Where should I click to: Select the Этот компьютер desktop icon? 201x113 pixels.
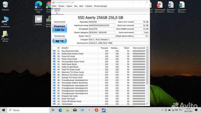5,22
